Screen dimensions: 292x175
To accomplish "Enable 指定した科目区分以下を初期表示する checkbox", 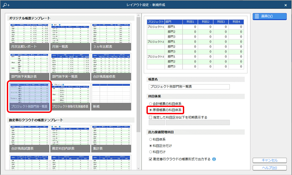I will coord(151,117).
